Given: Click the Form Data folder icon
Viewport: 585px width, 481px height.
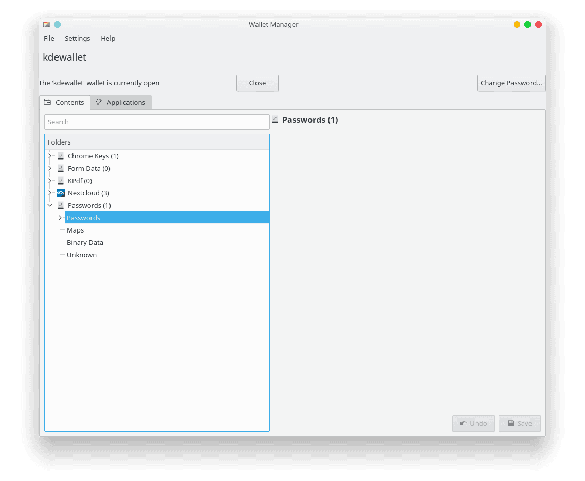Looking at the screenshot, I should 61,168.
